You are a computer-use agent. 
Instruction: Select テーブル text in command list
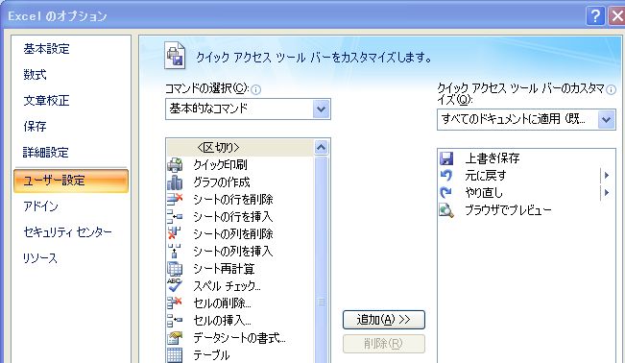coord(211,355)
